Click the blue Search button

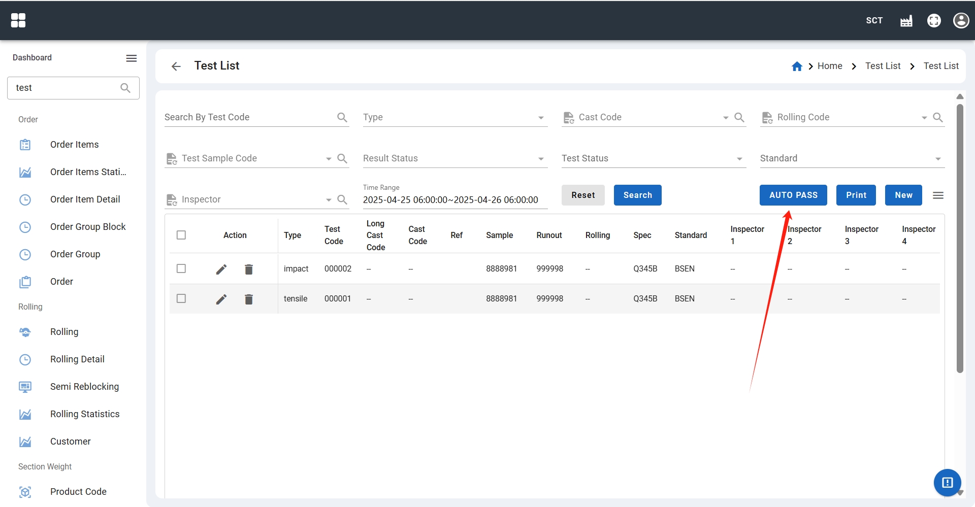[637, 195]
